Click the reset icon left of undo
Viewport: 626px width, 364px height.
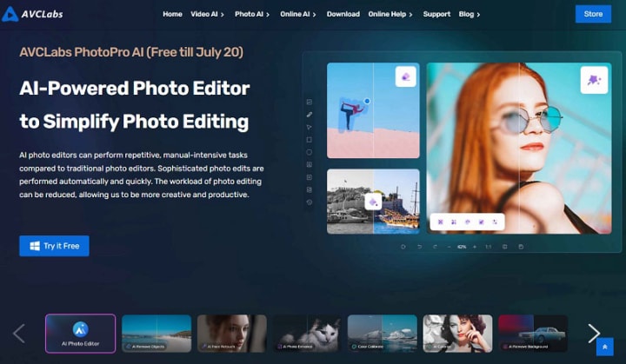[x=403, y=247]
